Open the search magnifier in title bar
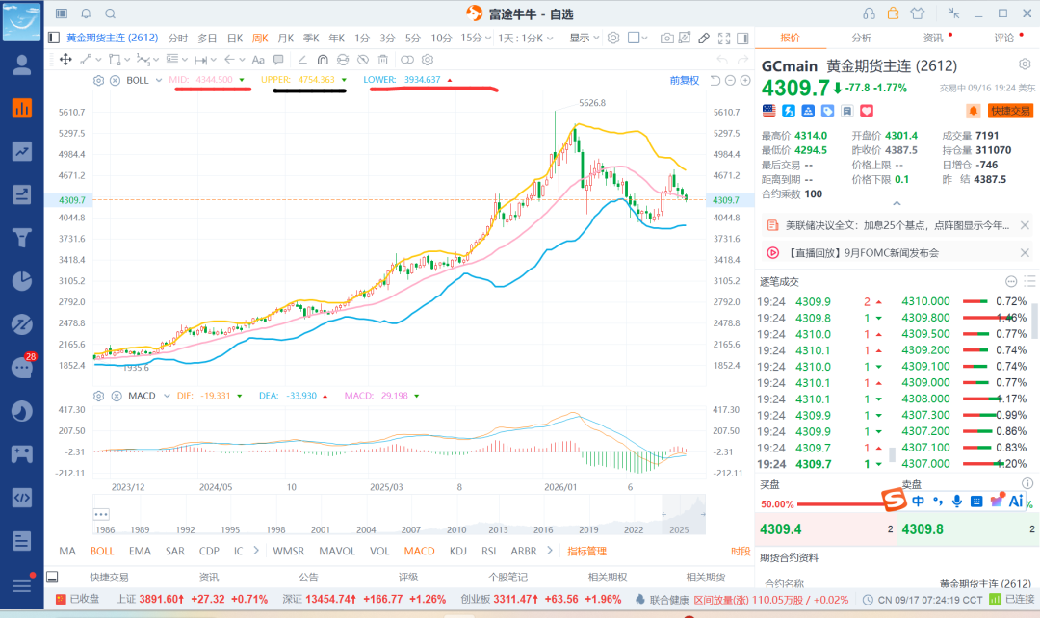The width and height of the screenshot is (1040, 618). click(111, 13)
